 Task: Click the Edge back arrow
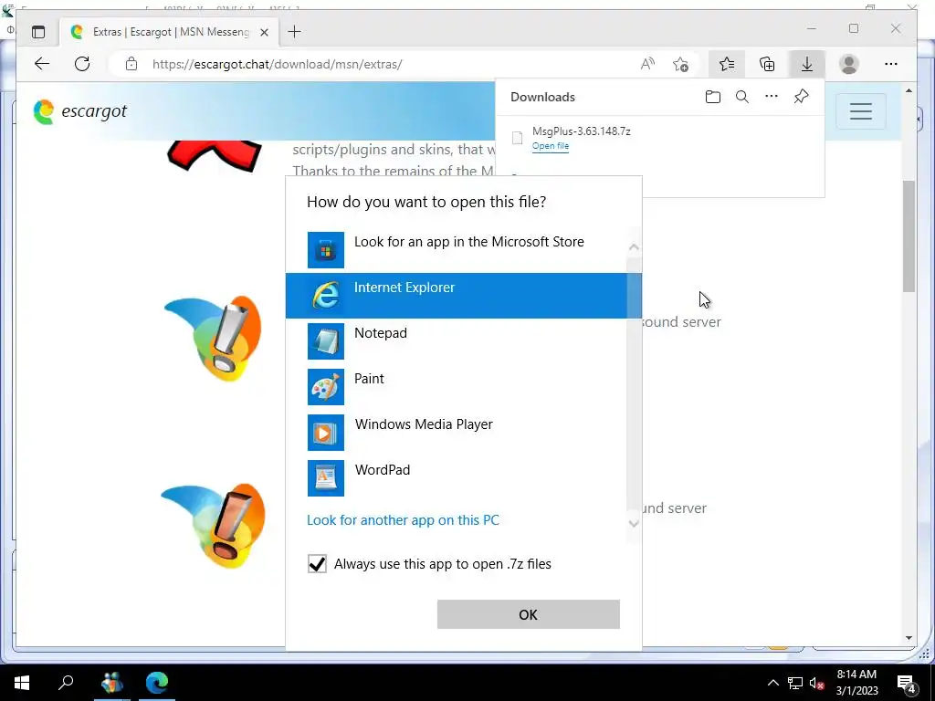click(42, 64)
